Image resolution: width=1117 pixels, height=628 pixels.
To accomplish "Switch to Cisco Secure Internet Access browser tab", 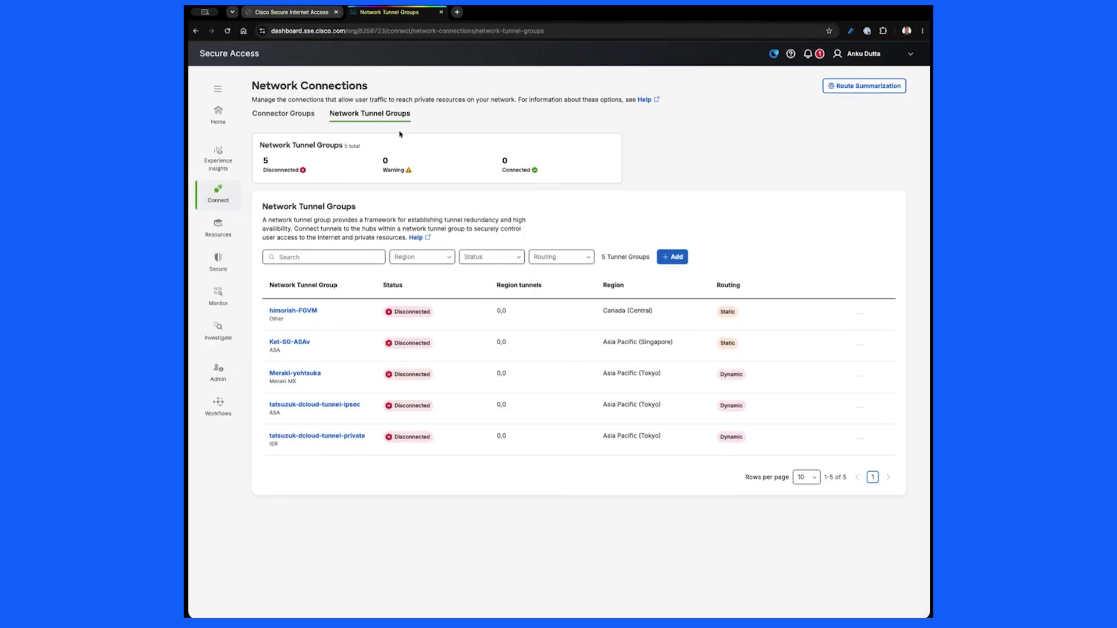I will 291,12.
